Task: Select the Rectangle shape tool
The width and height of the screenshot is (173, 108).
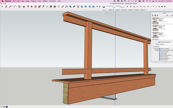Action: coord(19,7)
